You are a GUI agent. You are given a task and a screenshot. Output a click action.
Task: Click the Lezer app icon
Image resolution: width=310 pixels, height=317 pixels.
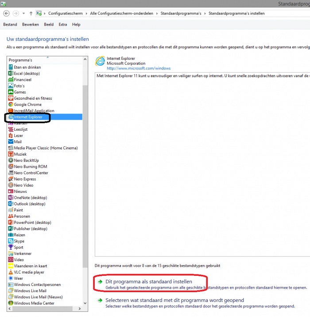[x=11, y=136]
